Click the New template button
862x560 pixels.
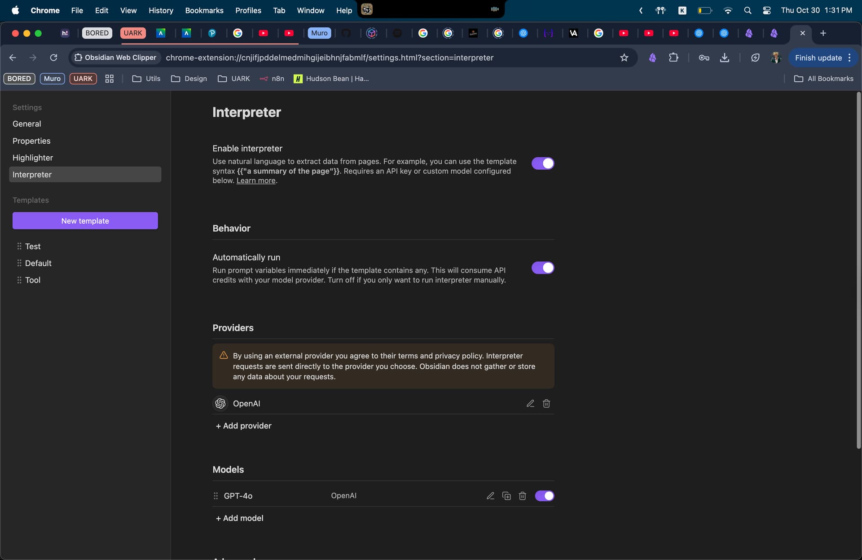point(85,221)
